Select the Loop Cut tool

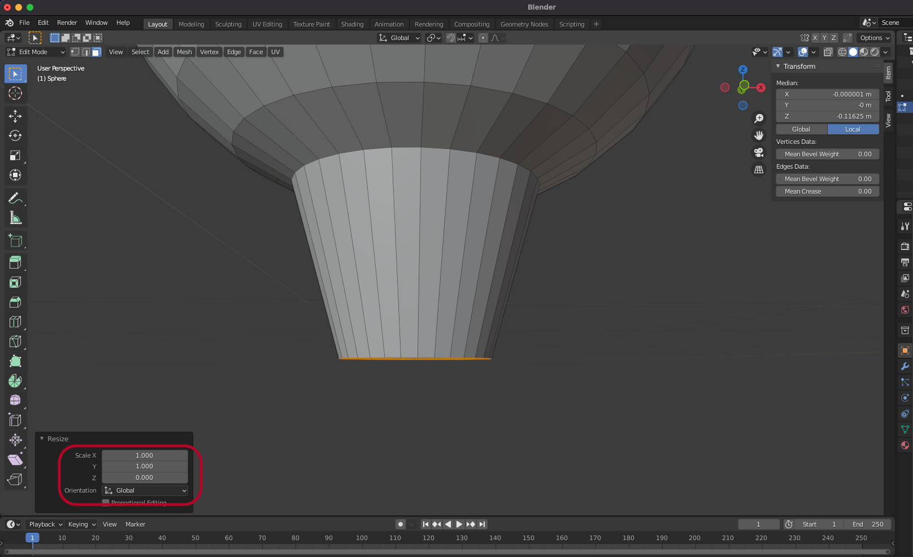coord(15,322)
